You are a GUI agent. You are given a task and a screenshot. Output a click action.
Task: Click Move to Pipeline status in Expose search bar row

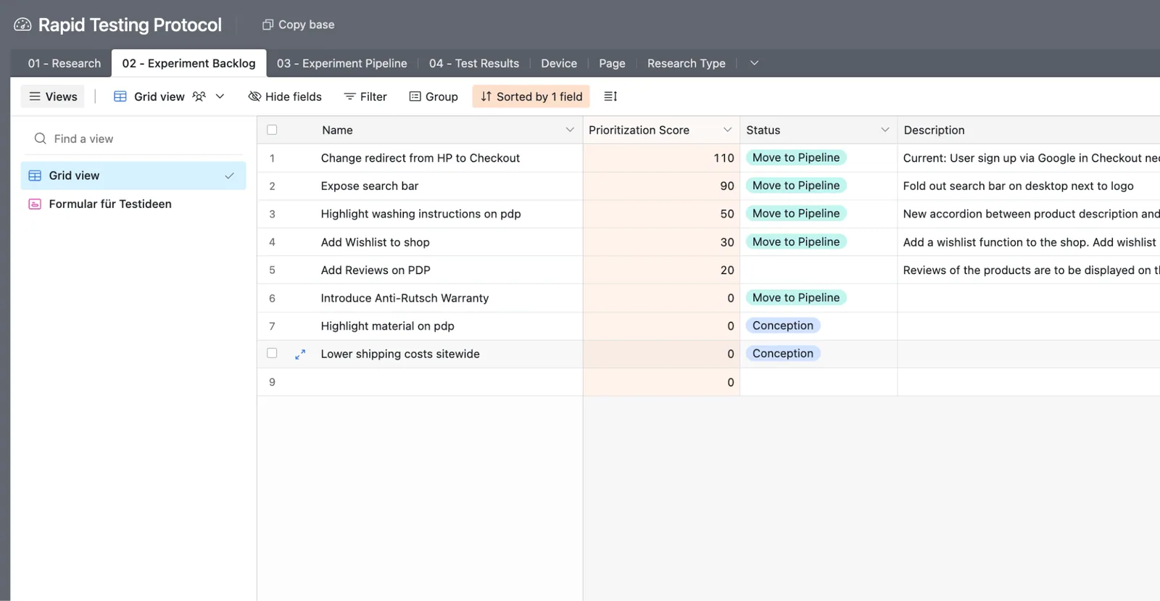point(796,186)
